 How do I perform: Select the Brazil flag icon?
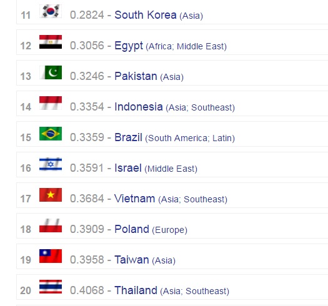[51, 134]
